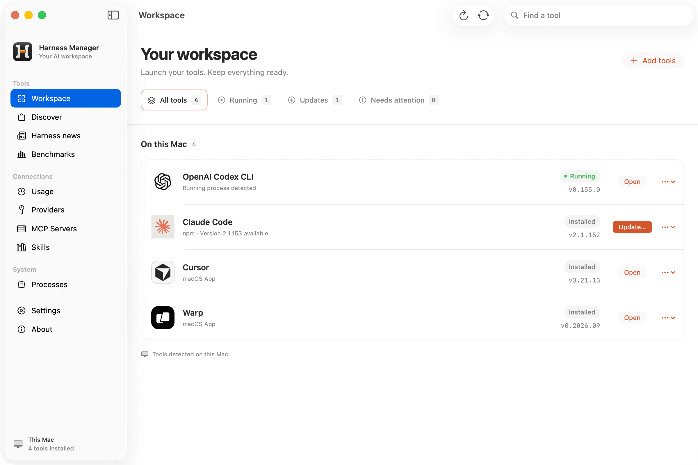This screenshot has height=465, width=698.
Task: Open Harness news in sidebar
Action: coord(66,135)
